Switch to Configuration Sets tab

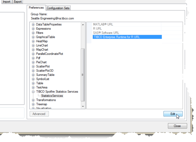point(58,8)
